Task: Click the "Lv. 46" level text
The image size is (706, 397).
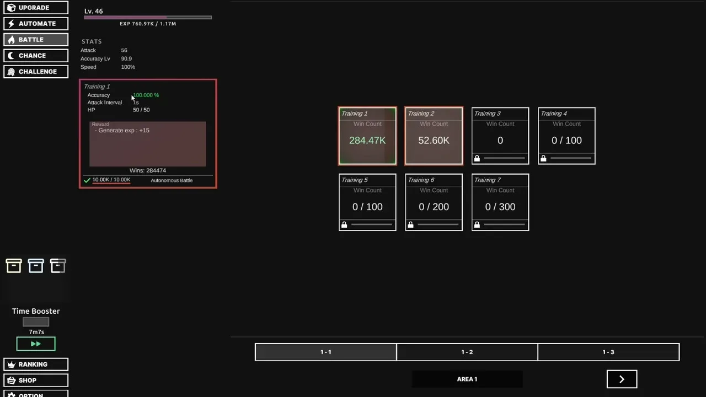Action: pyautogui.click(x=94, y=11)
